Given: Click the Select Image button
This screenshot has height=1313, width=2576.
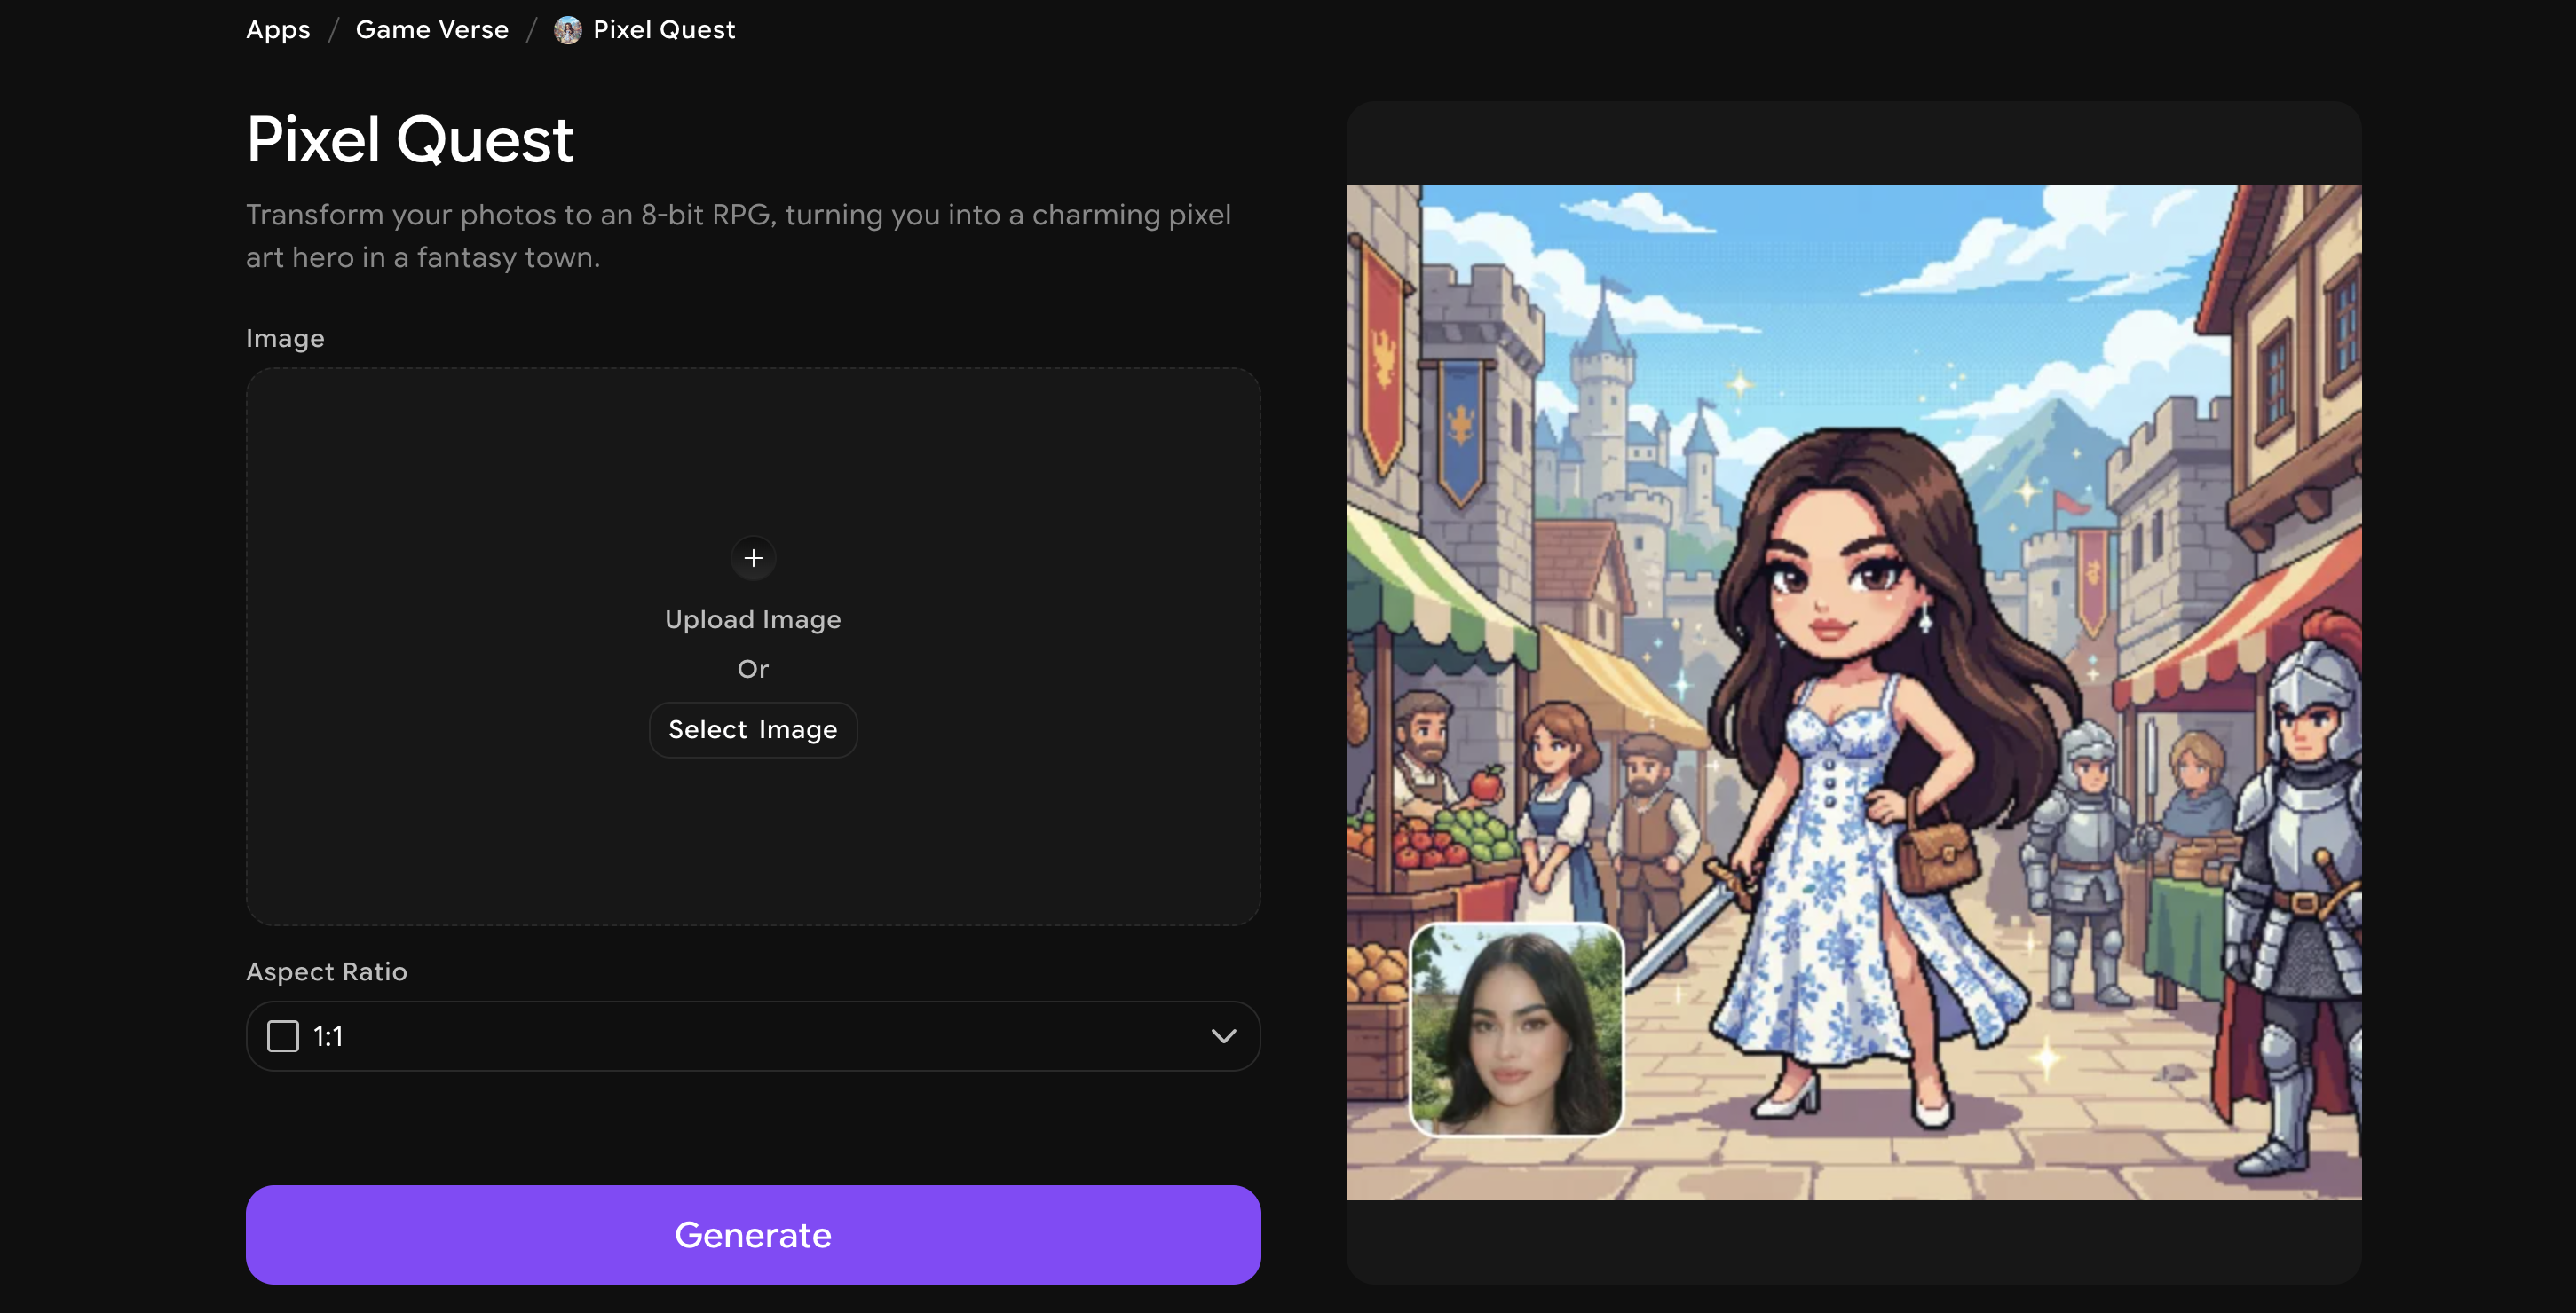Looking at the screenshot, I should pyautogui.click(x=752, y=729).
